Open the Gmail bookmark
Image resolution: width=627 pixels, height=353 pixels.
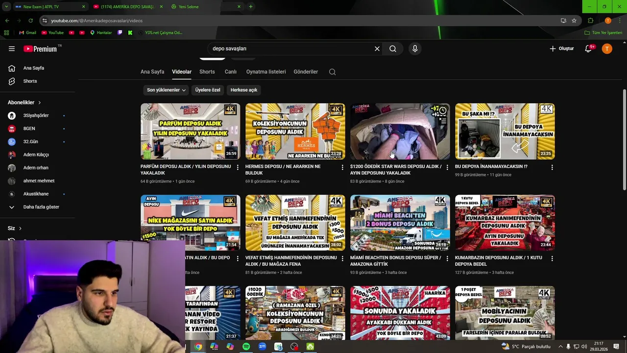coord(27,33)
